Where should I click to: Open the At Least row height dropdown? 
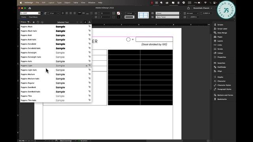tap(193, 13)
